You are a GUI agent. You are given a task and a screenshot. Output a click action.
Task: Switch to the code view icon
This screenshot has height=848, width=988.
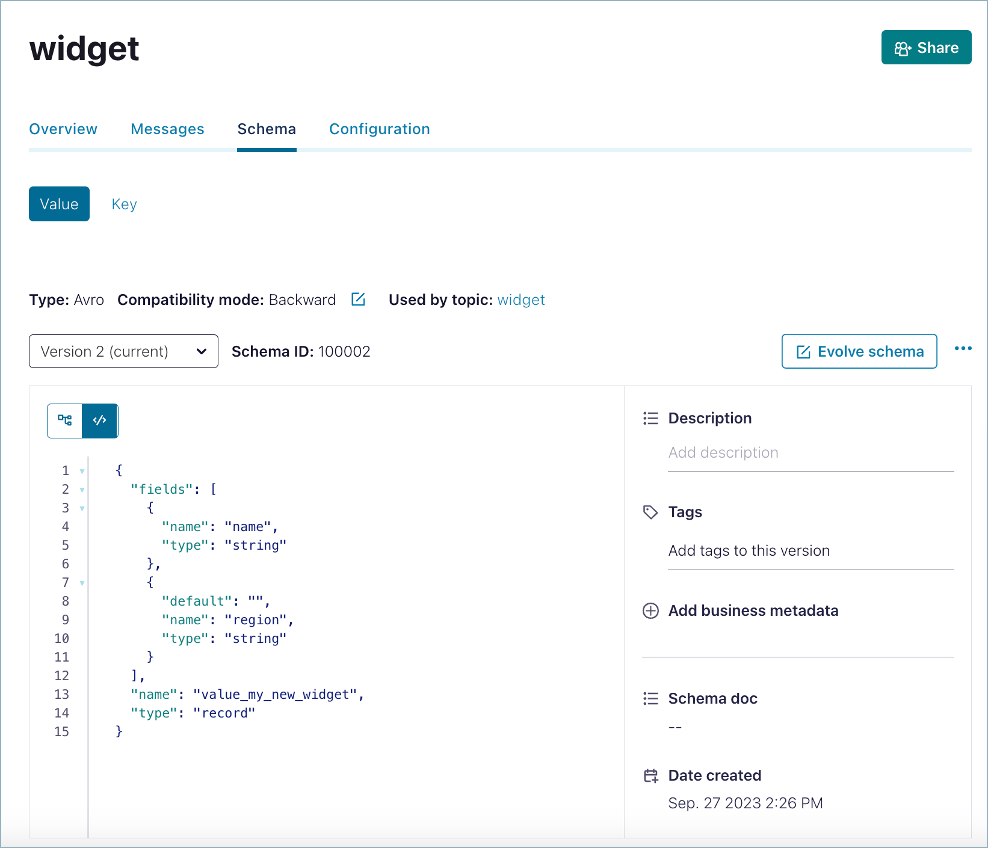pyautogui.click(x=100, y=420)
